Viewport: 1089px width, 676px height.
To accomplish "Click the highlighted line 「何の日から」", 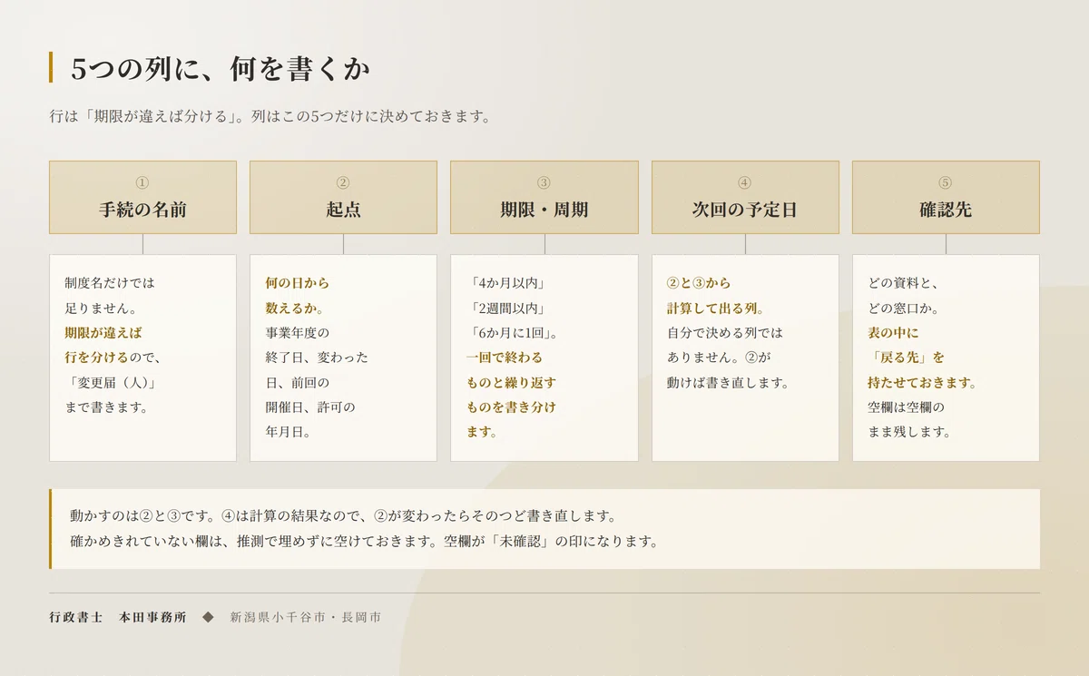I will click(298, 283).
